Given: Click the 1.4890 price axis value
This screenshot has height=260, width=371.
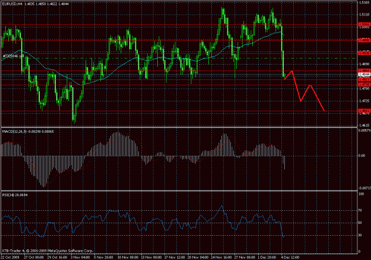Looking at the screenshot, I should pos(364,64).
